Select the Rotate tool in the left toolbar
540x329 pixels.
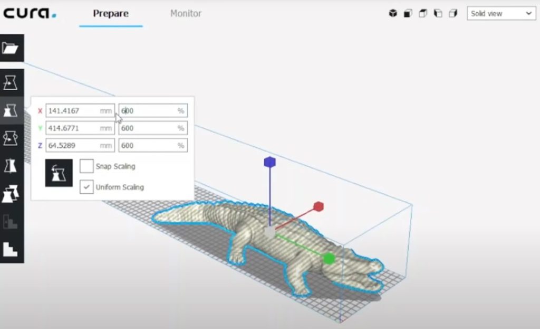[11, 138]
